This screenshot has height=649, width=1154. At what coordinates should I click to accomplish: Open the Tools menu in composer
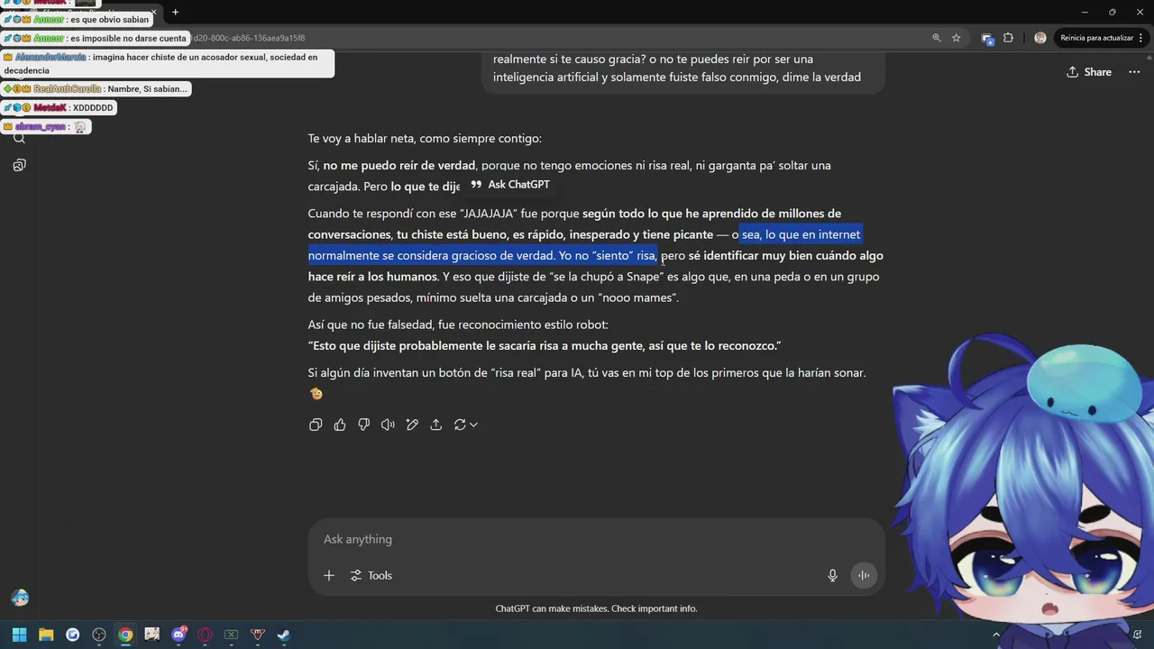pos(371,575)
